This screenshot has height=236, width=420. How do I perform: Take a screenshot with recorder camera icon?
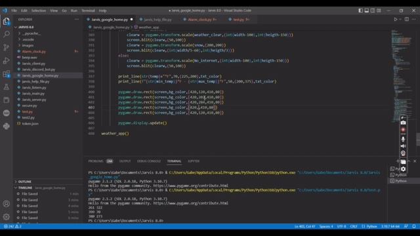[403, 123]
